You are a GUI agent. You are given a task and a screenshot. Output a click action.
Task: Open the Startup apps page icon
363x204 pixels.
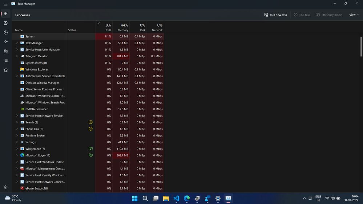pyautogui.click(x=5, y=42)
